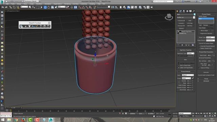Click the Align tool icon
The height and width of the screenshot is (122, 217).
pos(116,7)
